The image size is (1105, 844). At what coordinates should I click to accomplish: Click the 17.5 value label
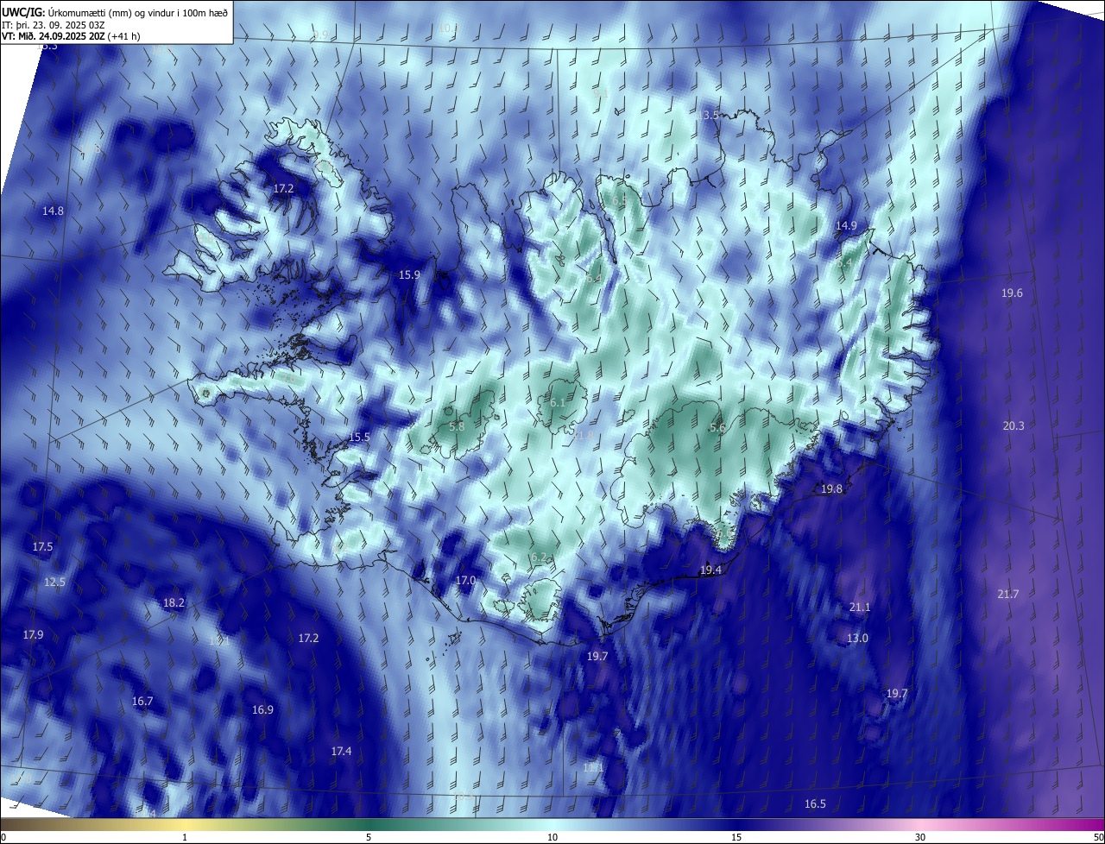42,547
